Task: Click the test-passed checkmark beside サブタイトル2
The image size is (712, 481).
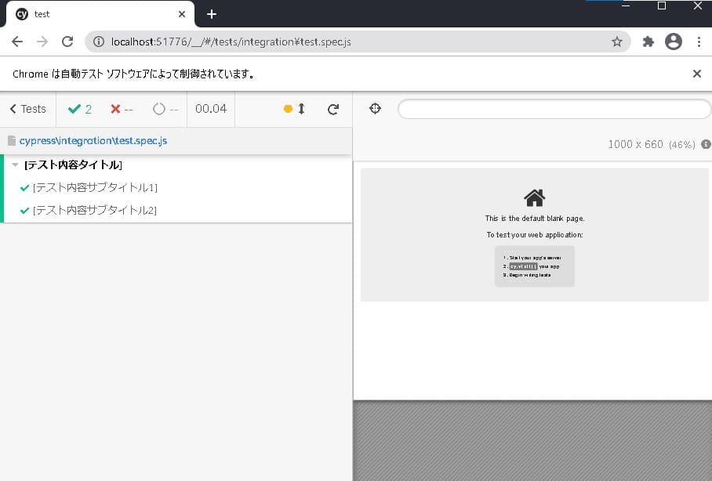Action: point(25,211)
